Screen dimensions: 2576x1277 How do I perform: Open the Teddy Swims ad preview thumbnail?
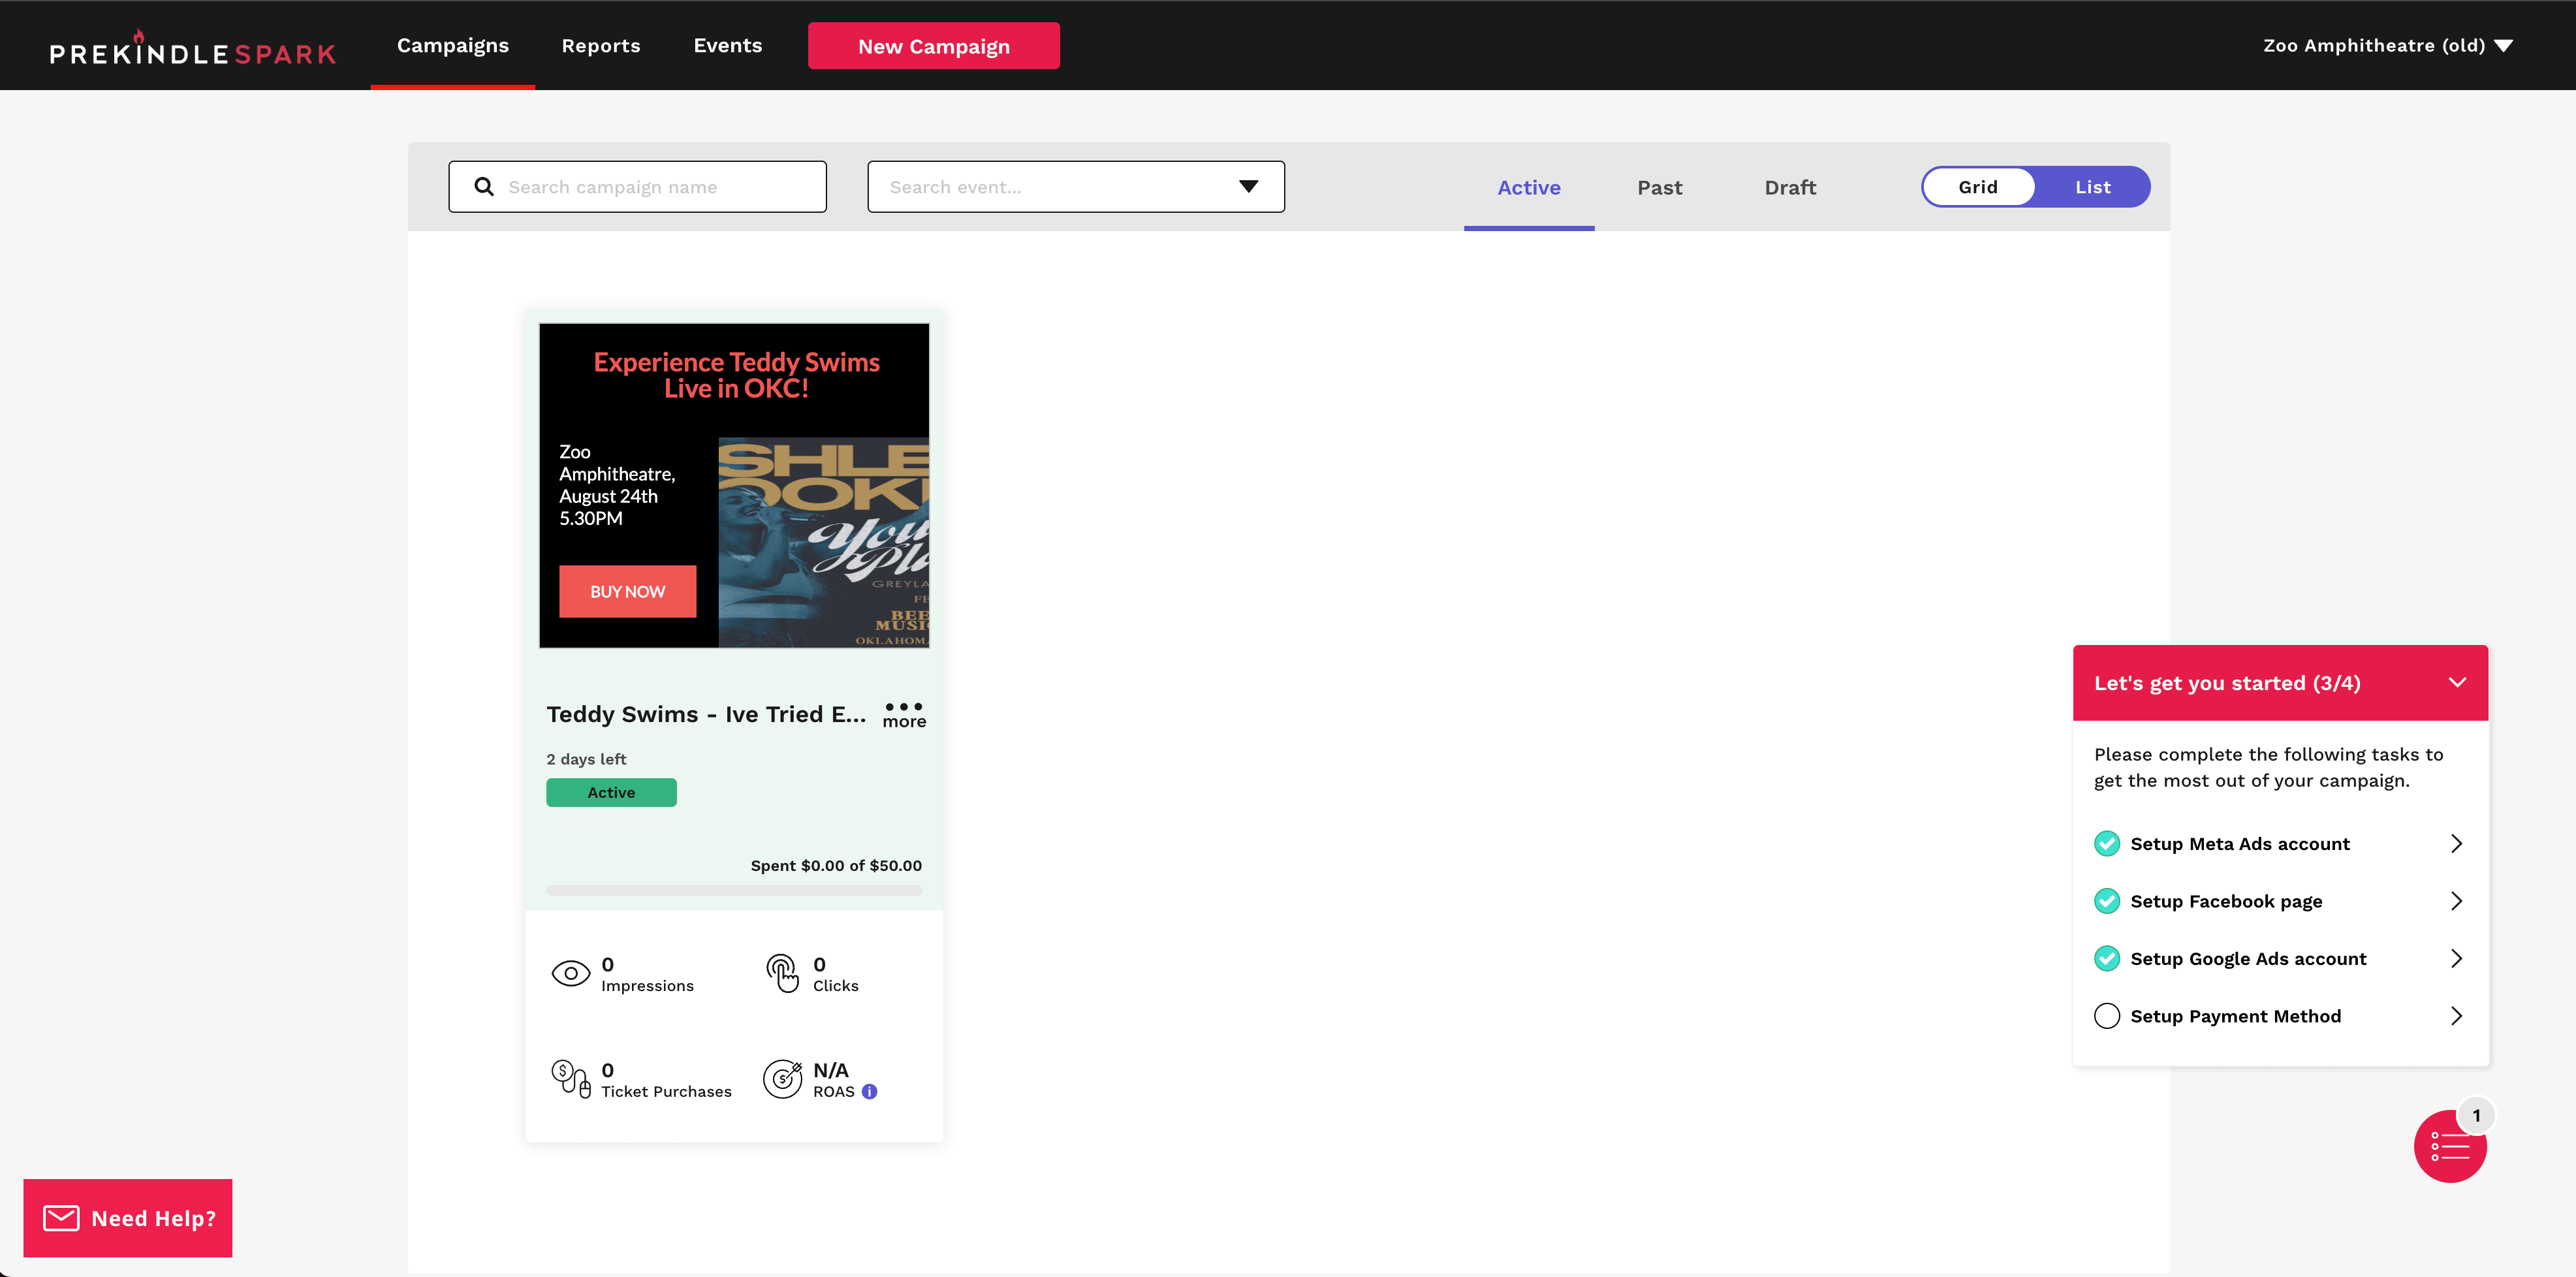733,485
